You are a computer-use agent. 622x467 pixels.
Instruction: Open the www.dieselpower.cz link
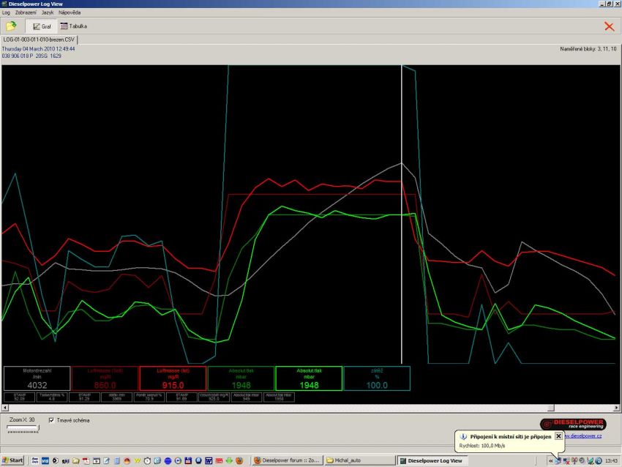coord(583,436)
